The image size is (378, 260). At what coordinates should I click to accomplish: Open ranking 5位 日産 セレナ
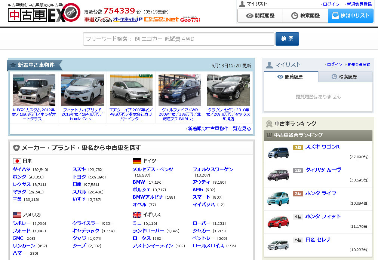point(318,240)
